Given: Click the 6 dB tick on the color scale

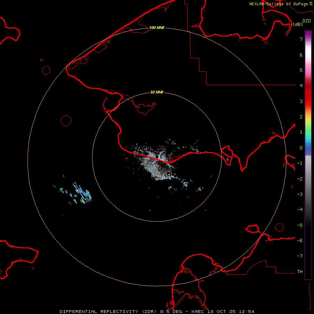Looking at the screenshot, I should (301, 55).
